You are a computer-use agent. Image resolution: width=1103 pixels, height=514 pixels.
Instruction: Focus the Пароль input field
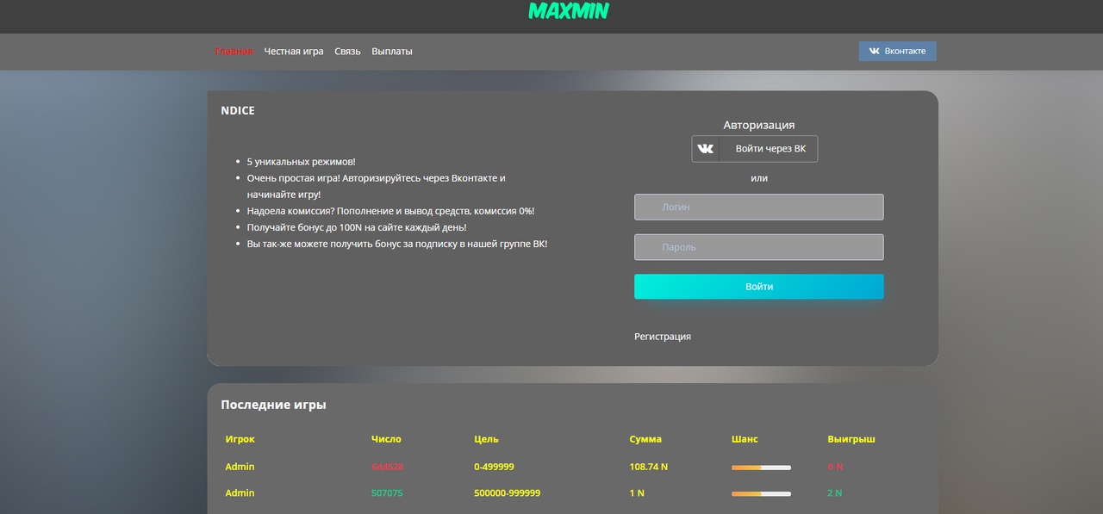click(x=759, y=247)
